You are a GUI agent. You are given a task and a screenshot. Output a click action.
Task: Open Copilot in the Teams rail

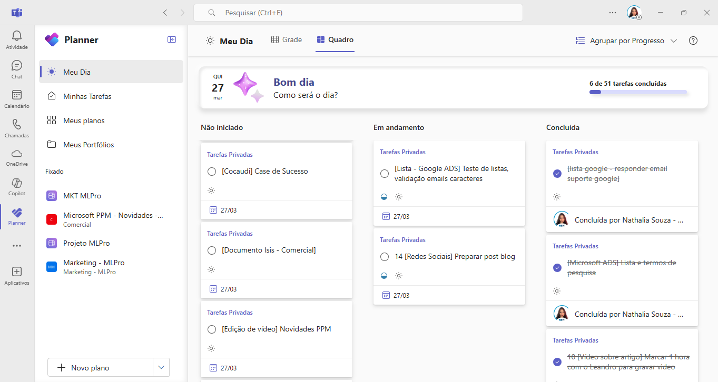coord(17,187)
